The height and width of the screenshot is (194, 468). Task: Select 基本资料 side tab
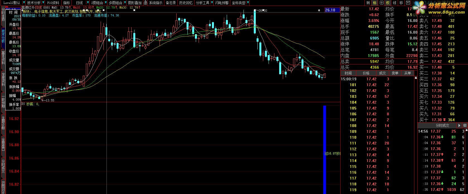3,58
